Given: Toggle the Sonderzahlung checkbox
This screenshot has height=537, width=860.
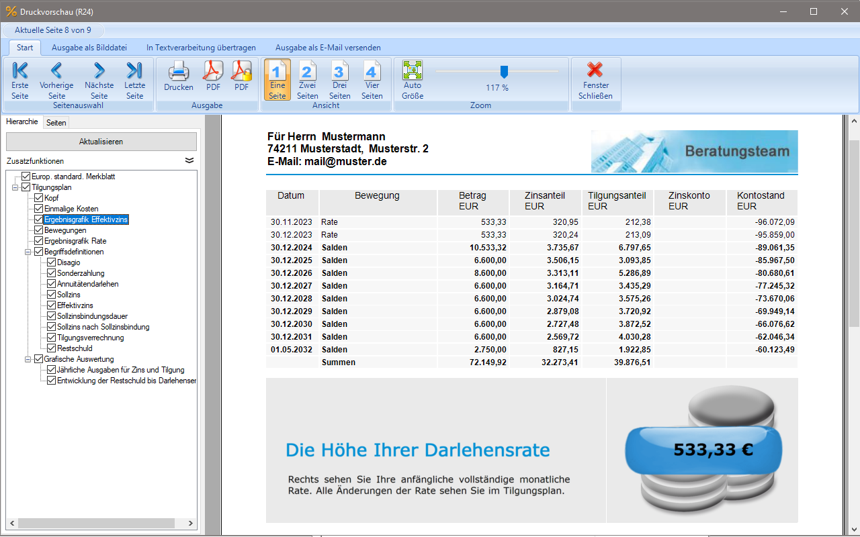Looking at the screenshot, I should 52,273.
